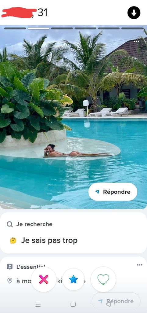Click Répondre button on the photo
The height and width of the screenshot is (313, 147).
(x=113, y=192)
